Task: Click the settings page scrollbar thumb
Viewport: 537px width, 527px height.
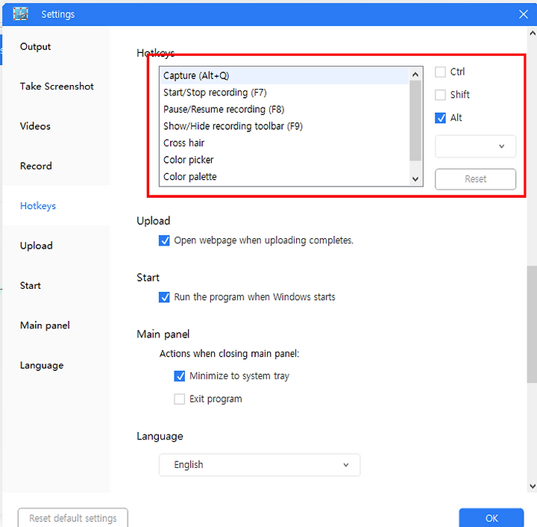Action: pyautogui.click(x=533, y=324)
